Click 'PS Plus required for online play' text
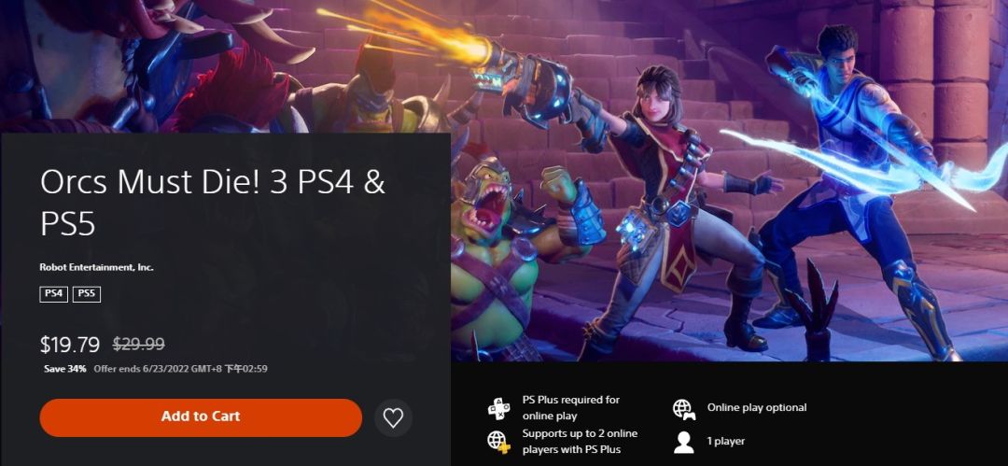1008x466 pixels. click(571, 407)
